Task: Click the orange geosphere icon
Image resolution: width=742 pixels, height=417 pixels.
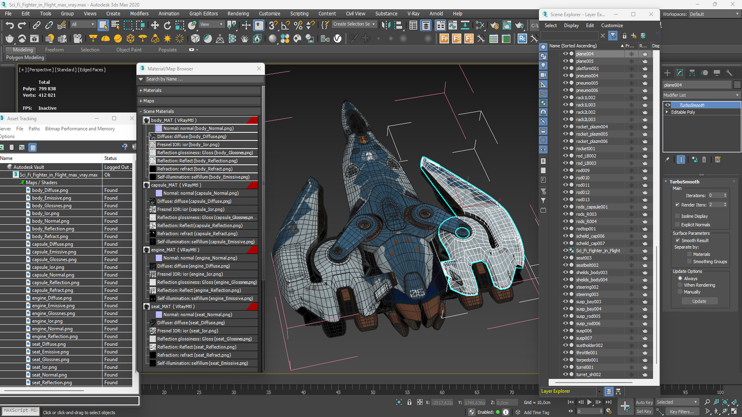Action: [x=130, y=39]
